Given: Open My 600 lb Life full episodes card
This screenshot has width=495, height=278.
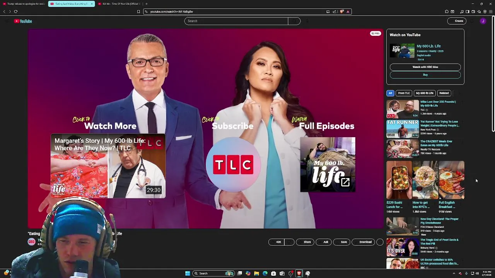Looking at the screenshot, I should [x=328, y=164].
